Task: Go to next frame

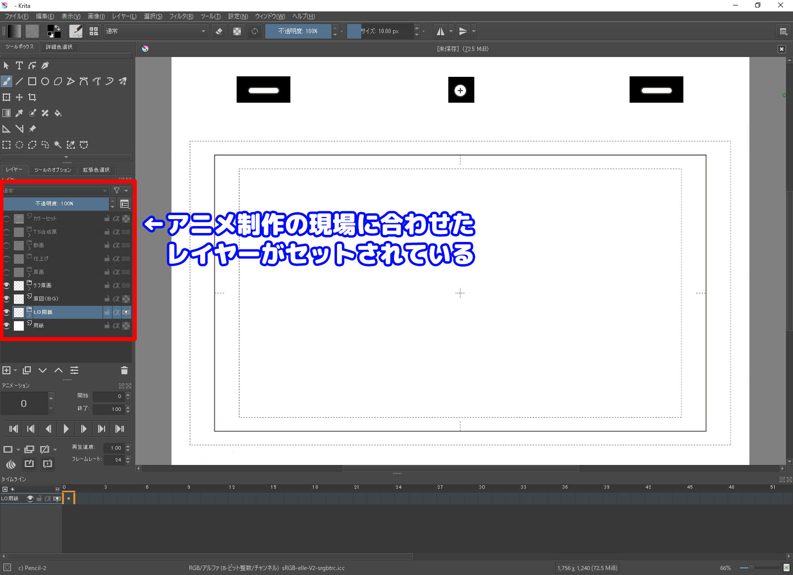Action: coord(84,429)
